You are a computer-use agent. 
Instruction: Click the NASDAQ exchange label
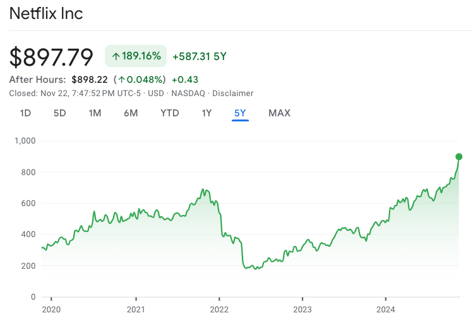(x=188, y=94)
